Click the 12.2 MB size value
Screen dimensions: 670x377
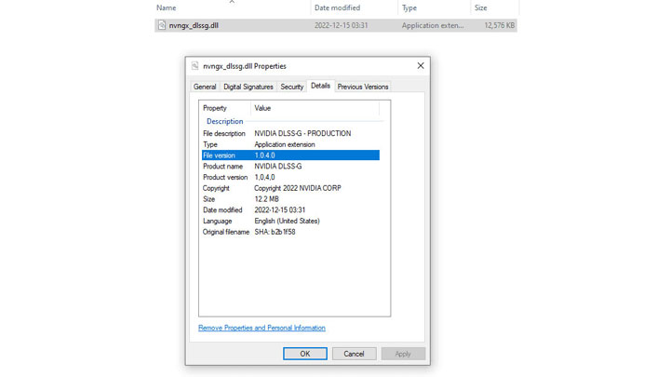coord(267,199)
